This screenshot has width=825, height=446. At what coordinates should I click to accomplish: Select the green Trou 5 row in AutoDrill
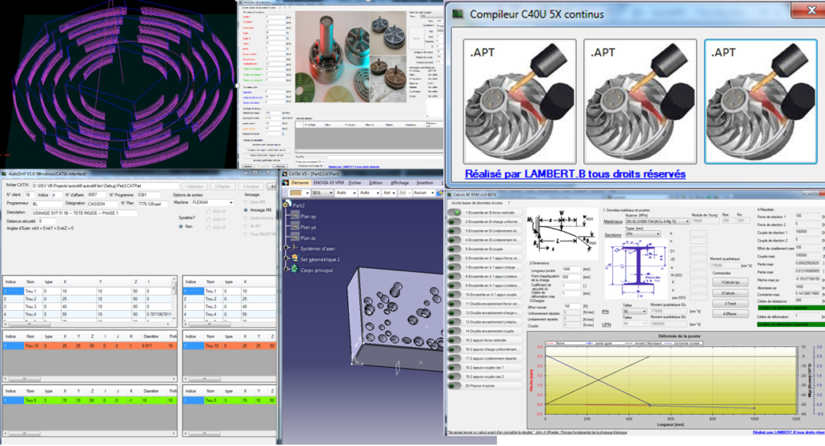tap(89, 400)
